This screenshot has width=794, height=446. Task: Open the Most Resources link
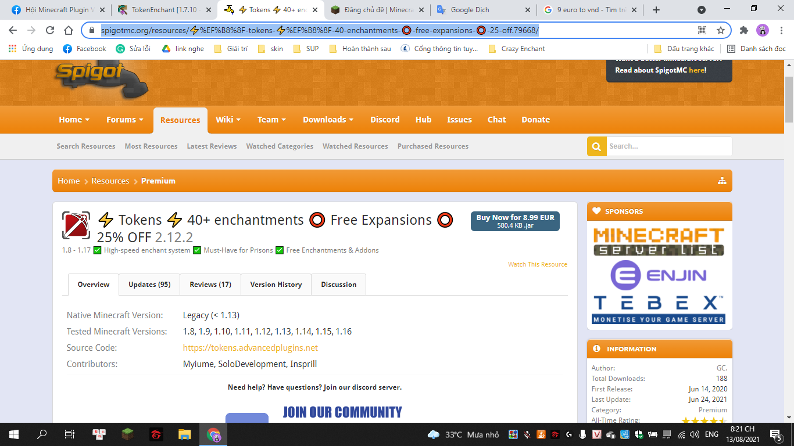[151, 146]
